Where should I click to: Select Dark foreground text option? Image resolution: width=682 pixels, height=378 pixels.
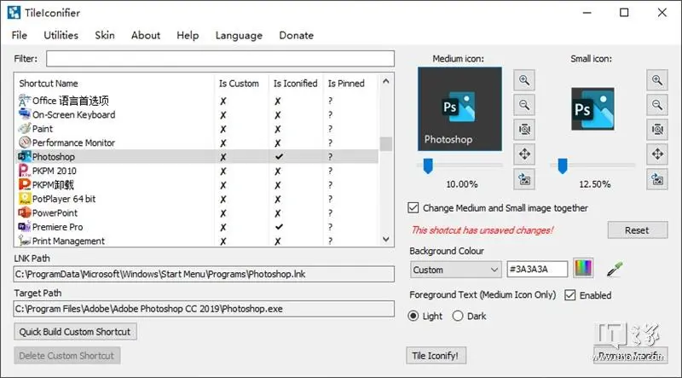point(458,316)
